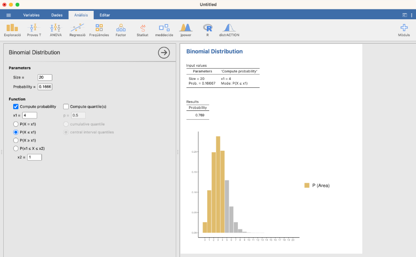This screenshot has height=257, width=416.
Task: Open the Freqüències analyses menu
Action: point(99,30)
